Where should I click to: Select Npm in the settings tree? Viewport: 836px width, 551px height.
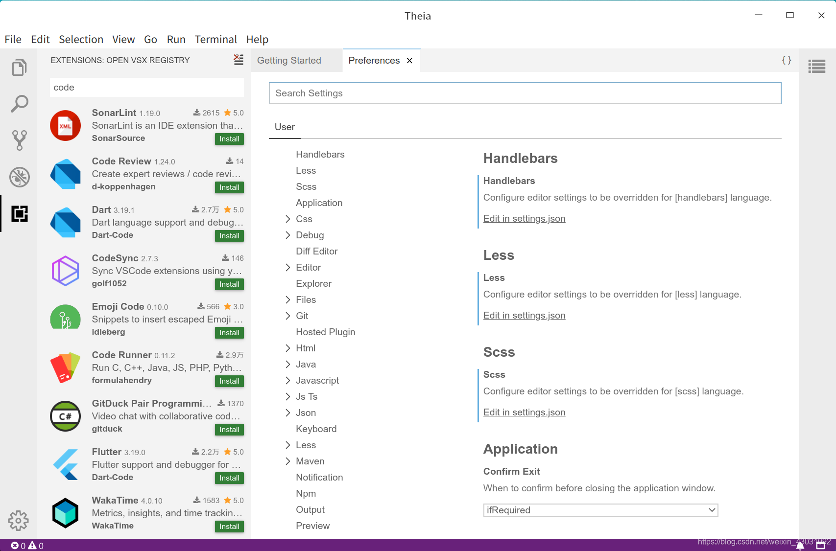pyautogui.click(x=306, y=494)
